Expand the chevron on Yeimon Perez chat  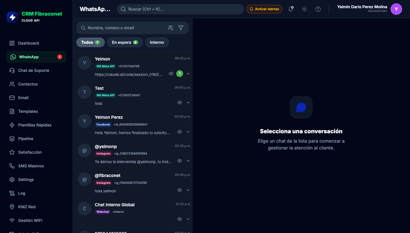[188, 132]
